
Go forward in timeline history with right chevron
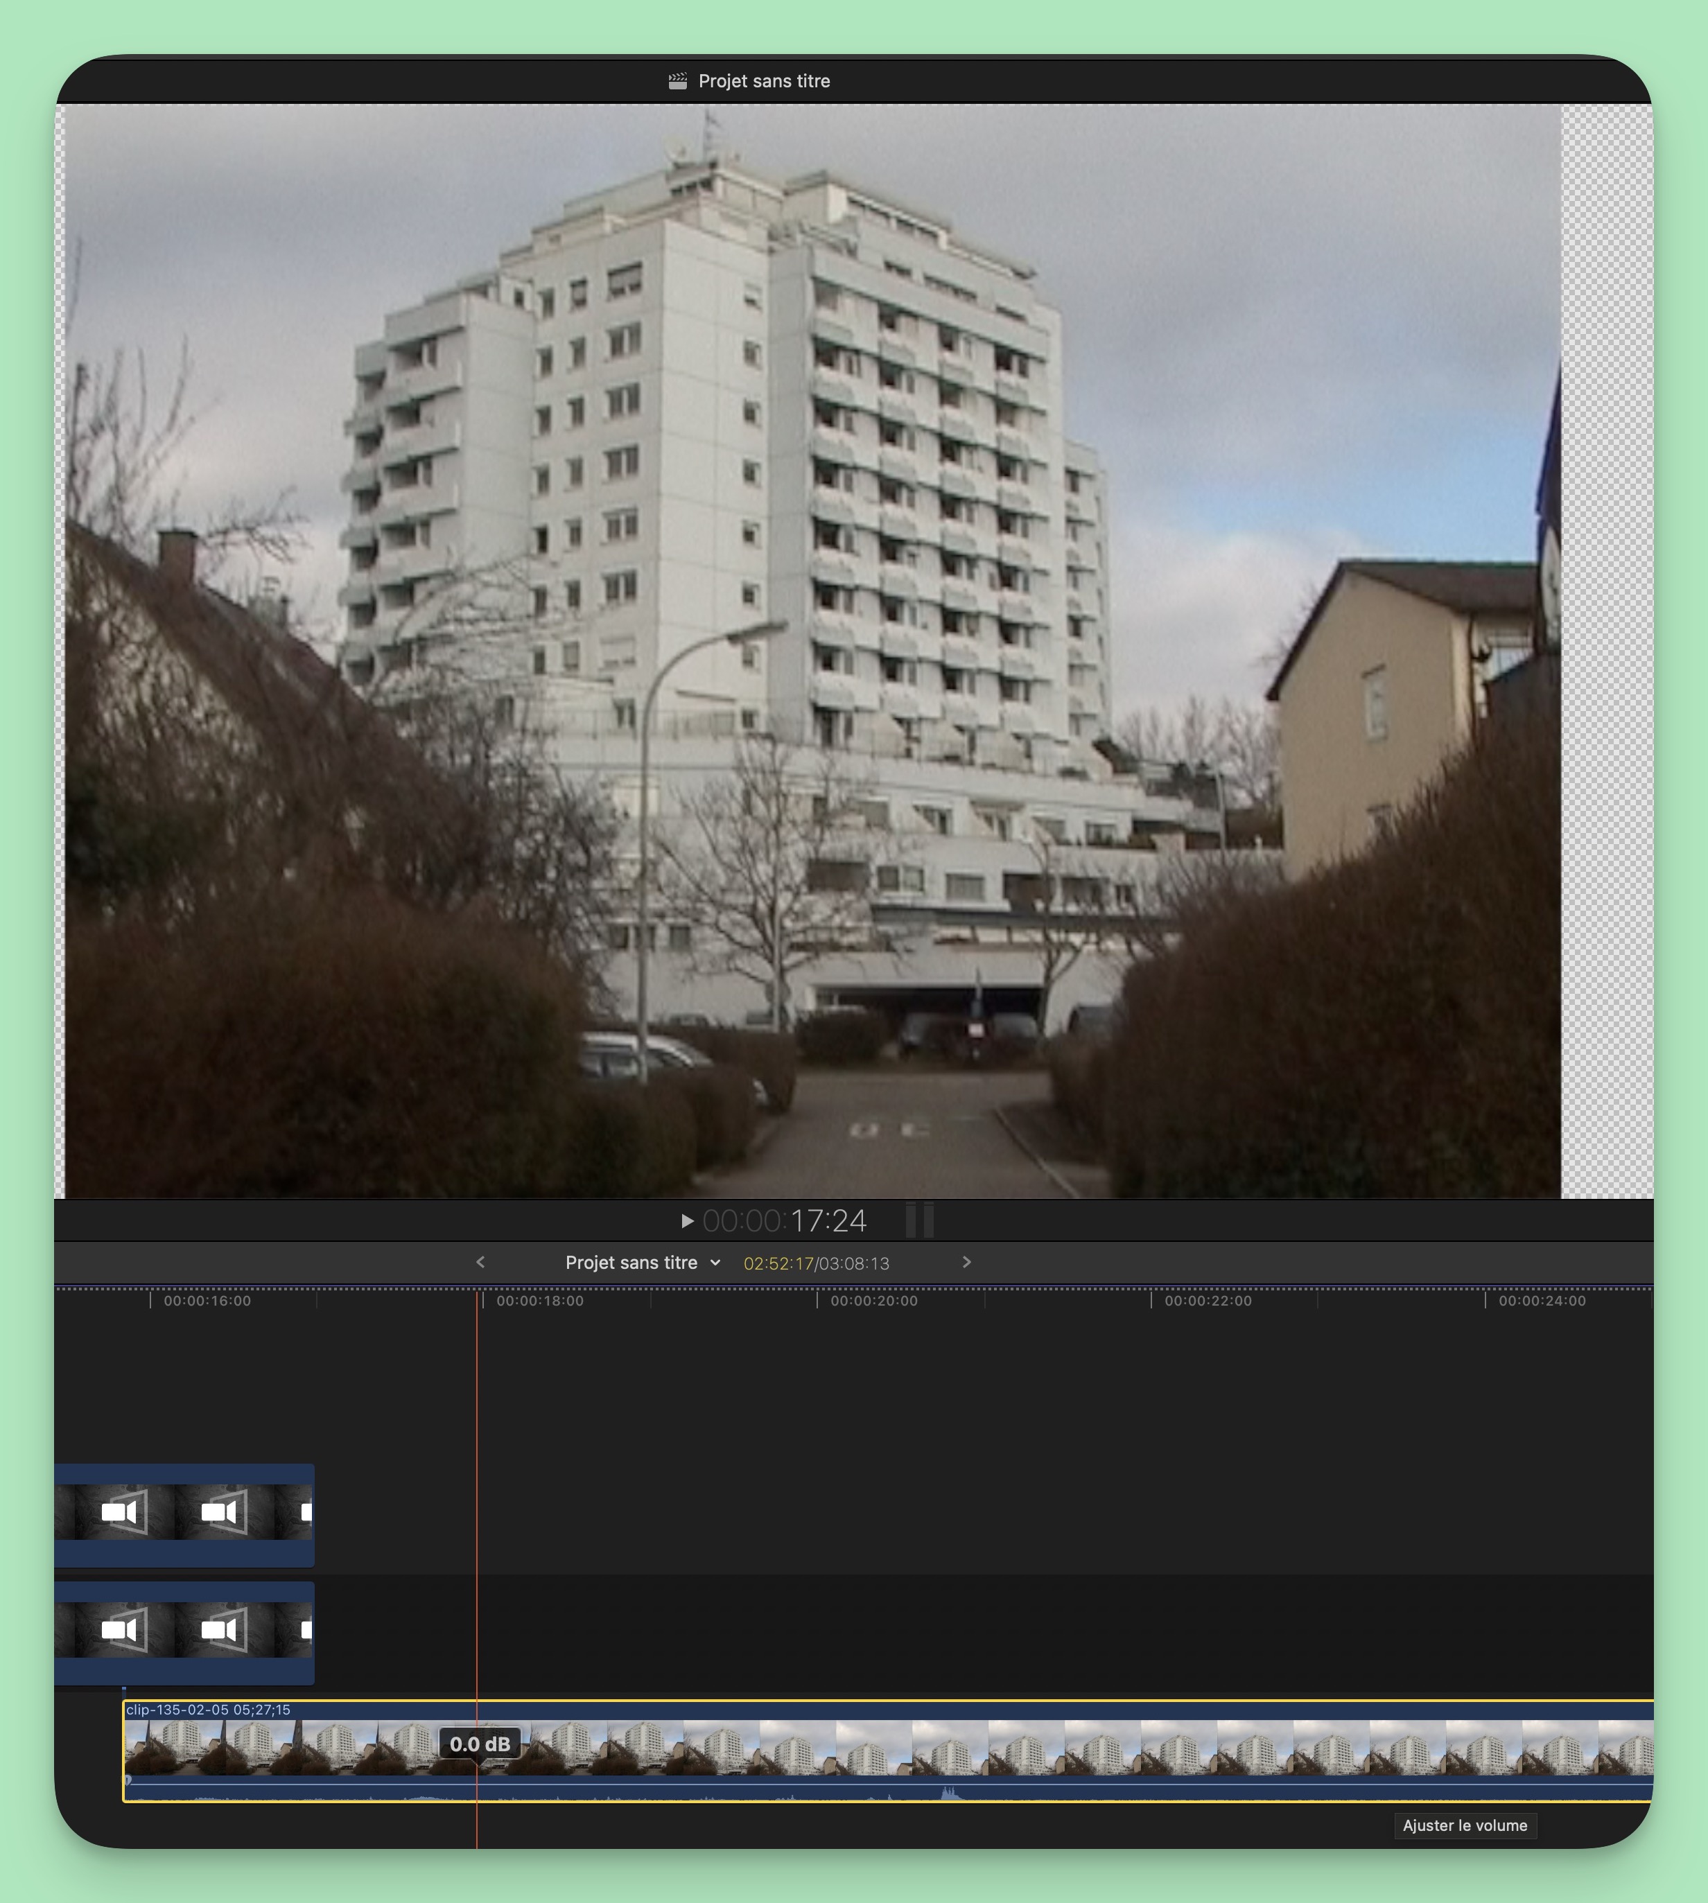[x=966, y=1262]
